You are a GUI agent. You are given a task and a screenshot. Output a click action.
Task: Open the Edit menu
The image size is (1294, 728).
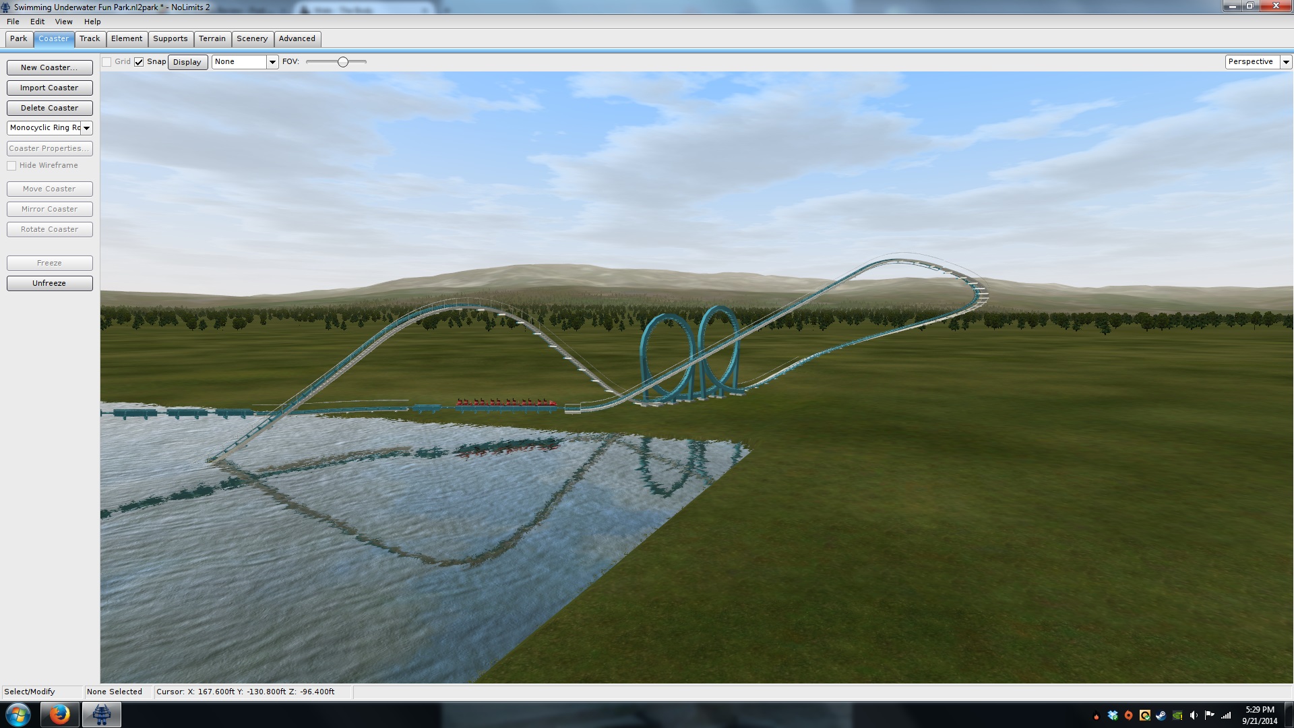coord(37,22)
